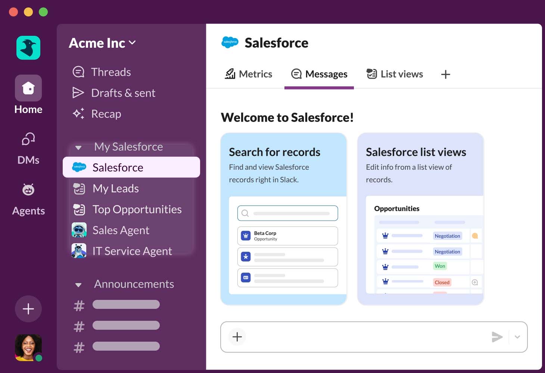Click the plus attachment button in composer
The height and width of the screenshot is (373, 545).
coord(237,337)
